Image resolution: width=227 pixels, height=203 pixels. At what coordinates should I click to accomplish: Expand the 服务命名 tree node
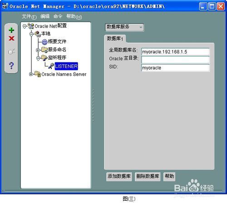tap(38, 50)
